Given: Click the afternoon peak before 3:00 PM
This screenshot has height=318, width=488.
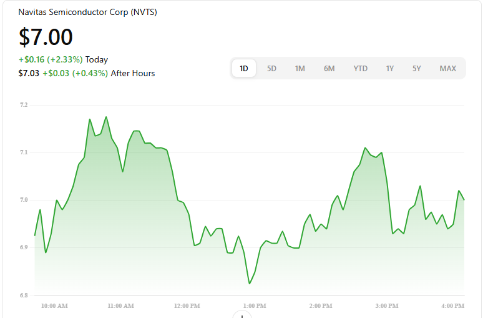Looking at the screenshot, I should click(365, 147).
